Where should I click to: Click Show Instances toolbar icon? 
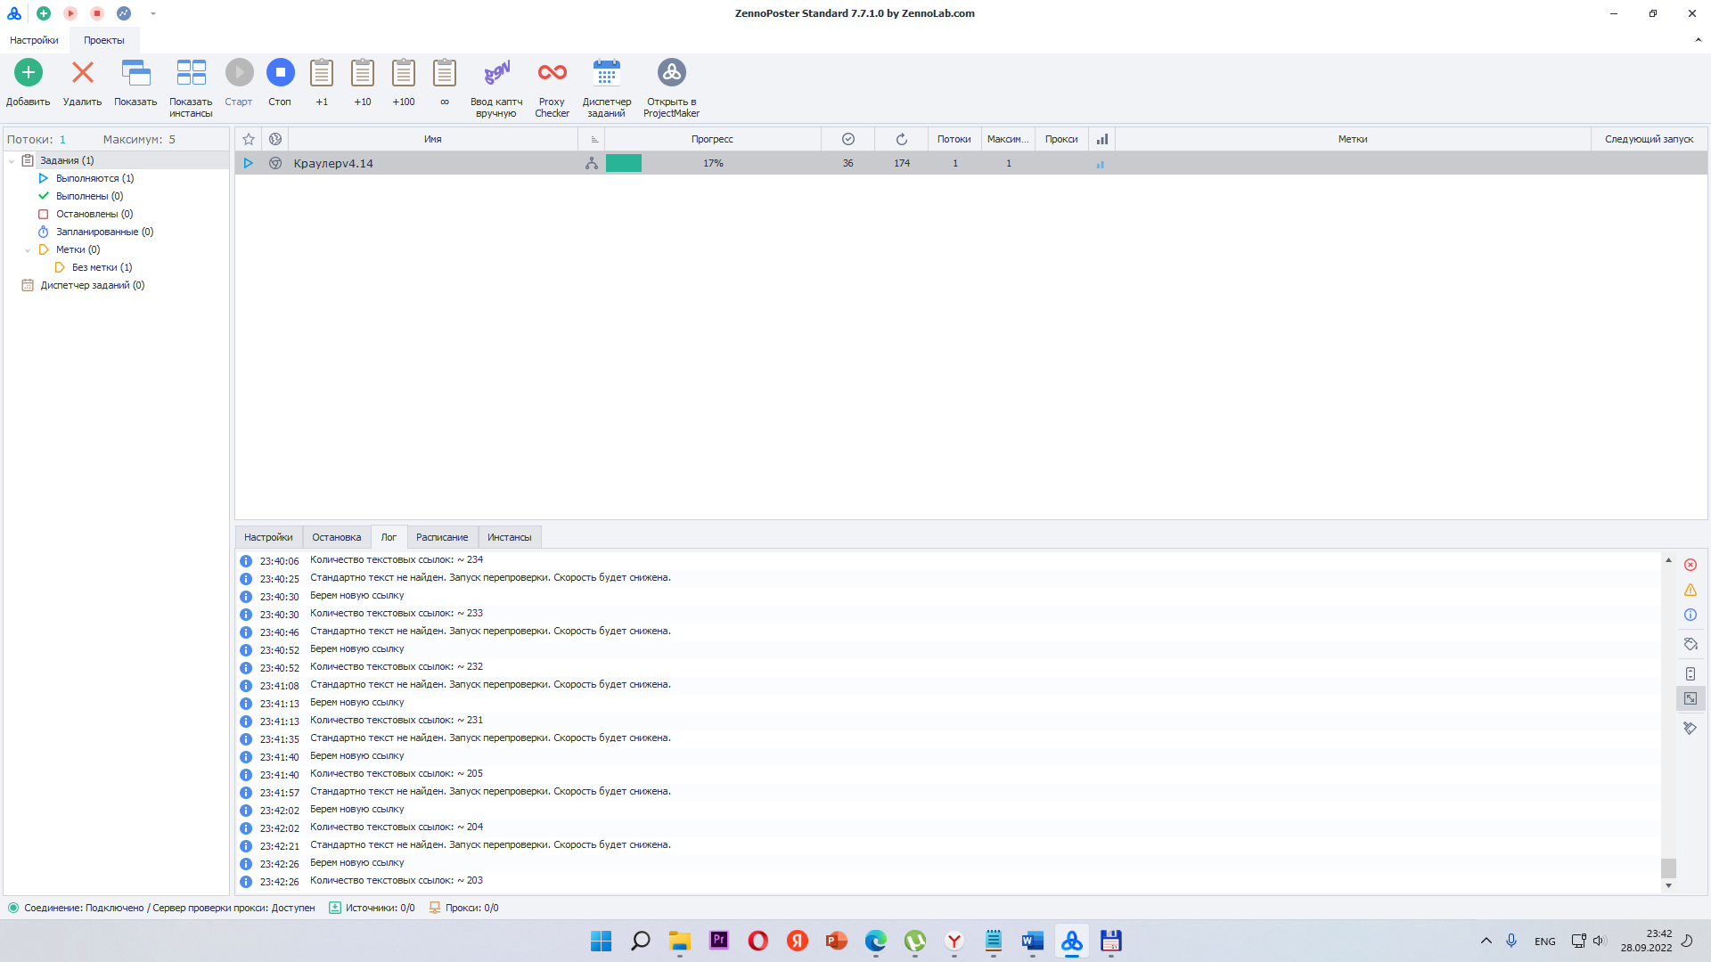pos(191,73)
